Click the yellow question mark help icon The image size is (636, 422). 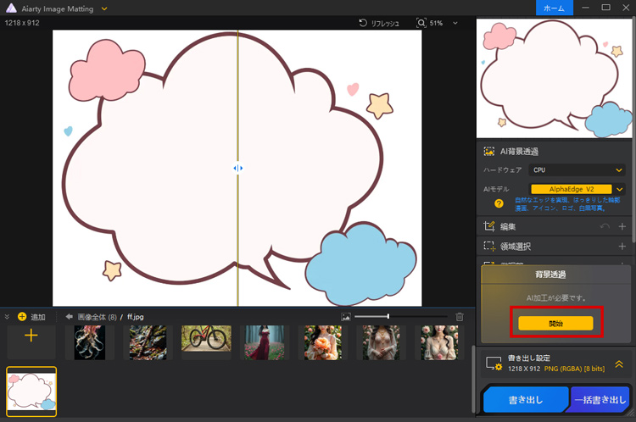click(499, 203)
